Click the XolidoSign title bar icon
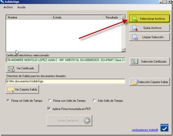 pyautogui.click(x=2, y=2)
